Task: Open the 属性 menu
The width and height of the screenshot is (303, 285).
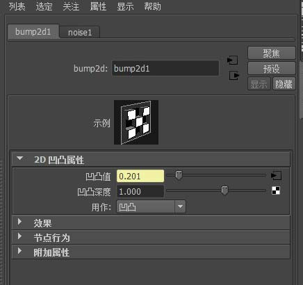Action: pyautogui.click(x=98, y=6)
